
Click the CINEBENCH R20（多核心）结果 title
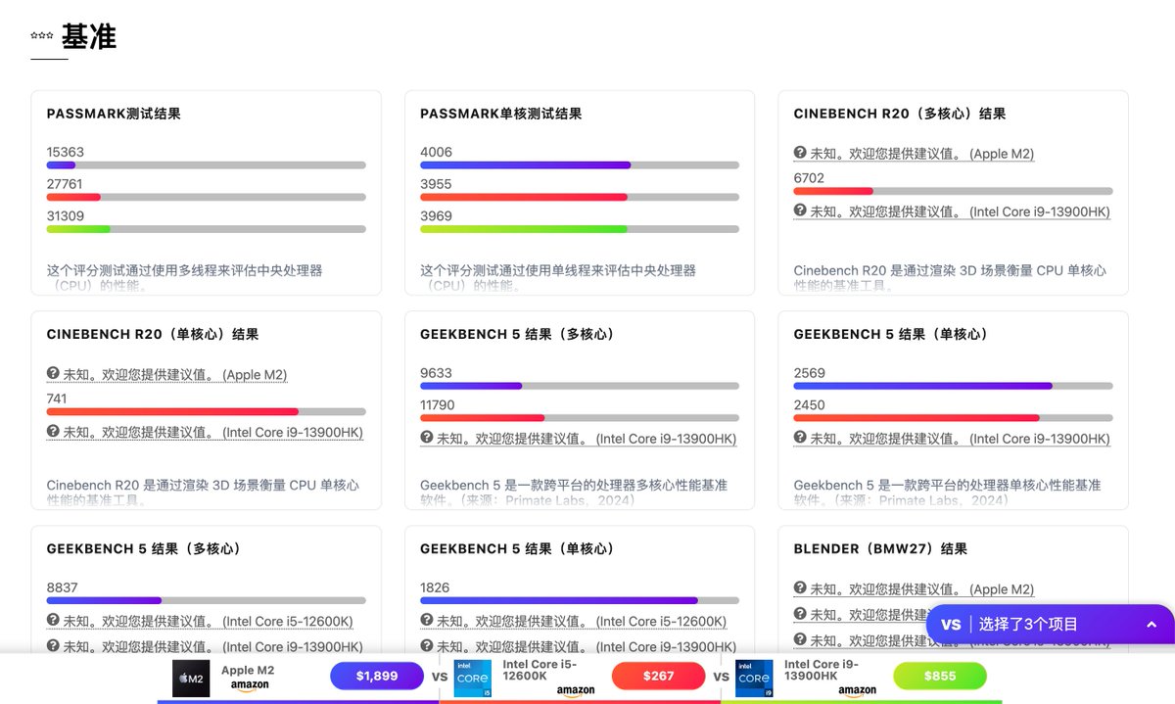coord(900,114)
